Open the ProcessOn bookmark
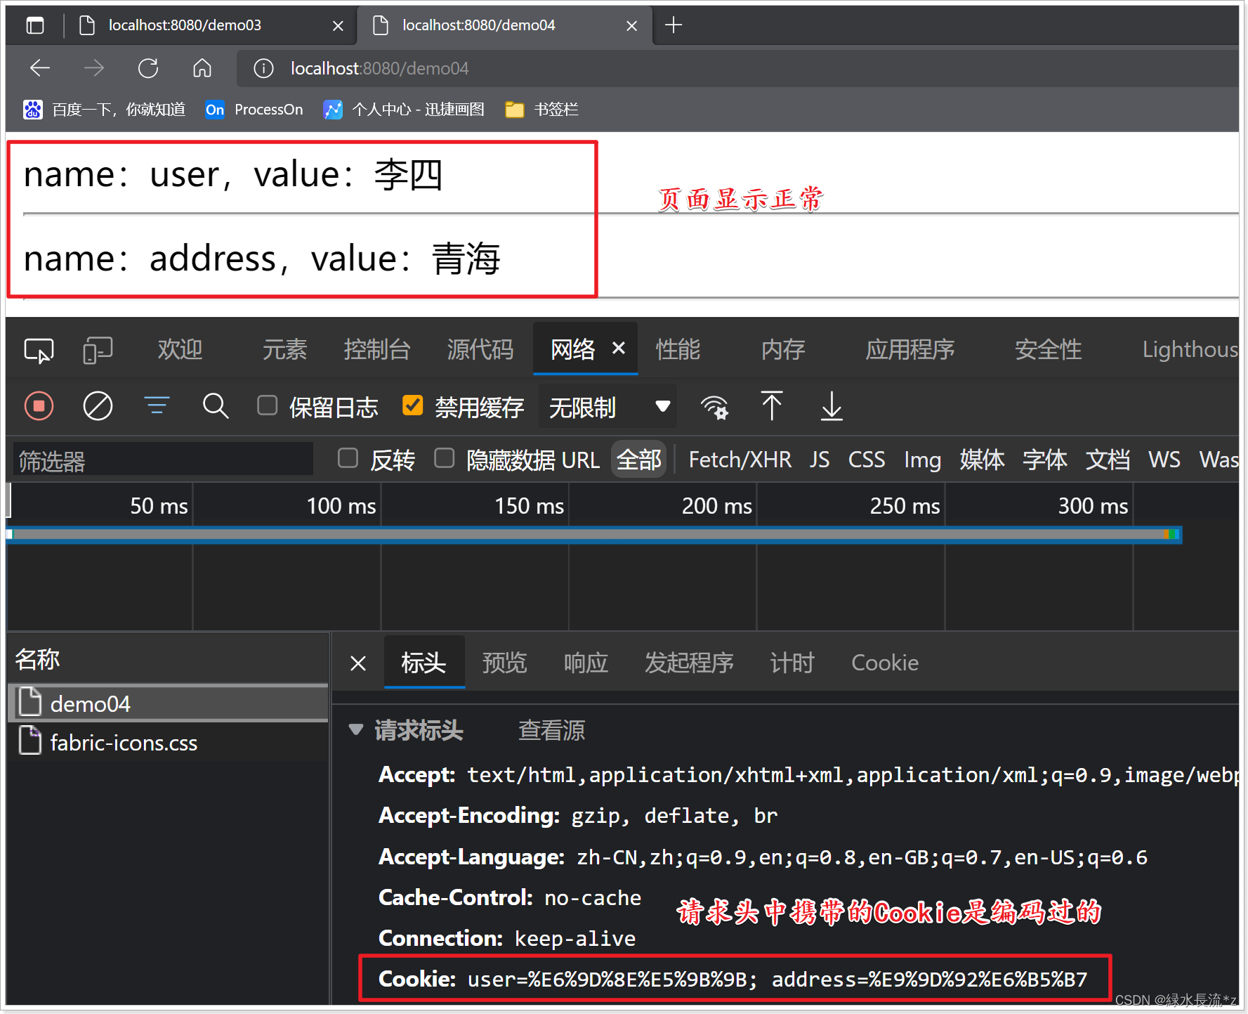Image resolution: width=1248 pixels, height=1014 pixels. pos(254,110)
